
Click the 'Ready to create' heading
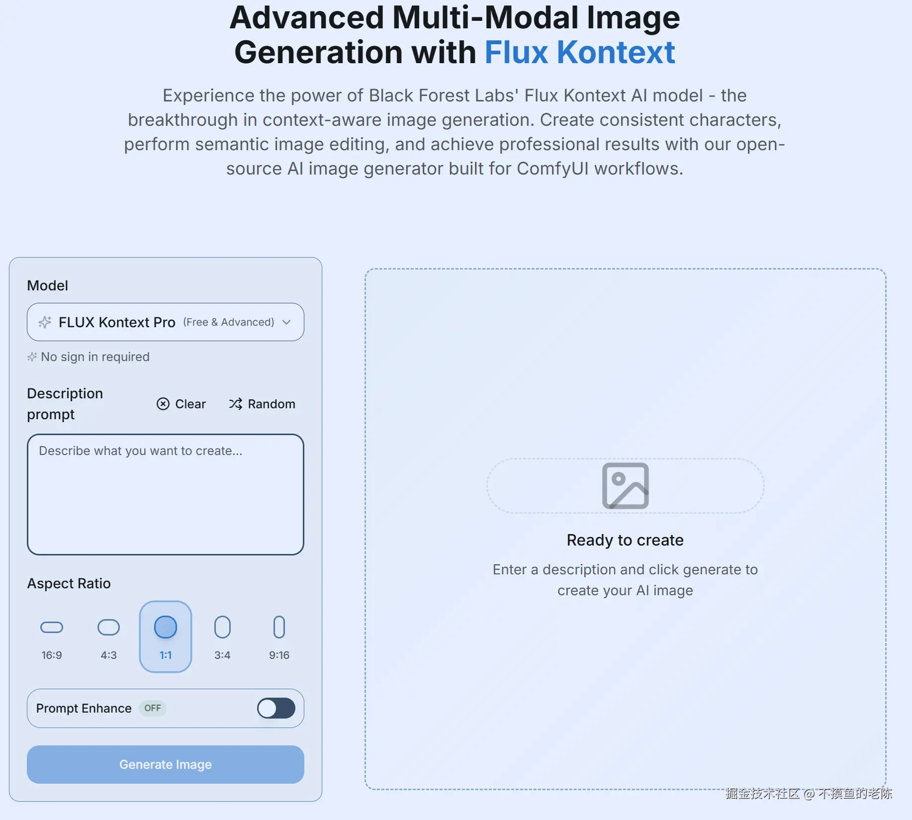[x=625, y=540]
